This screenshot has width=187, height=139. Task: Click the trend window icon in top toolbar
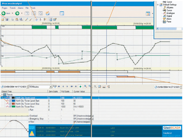[x=62, y=13]
